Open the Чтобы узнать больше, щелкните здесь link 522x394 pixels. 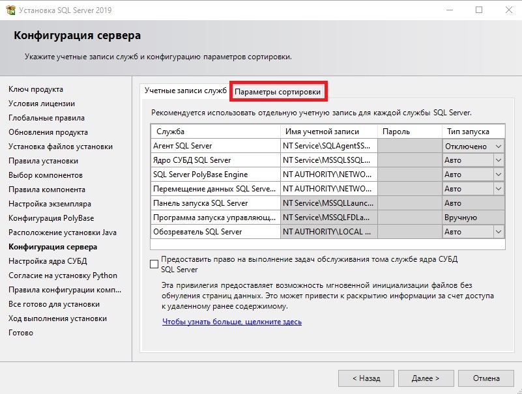pos(232,322)
